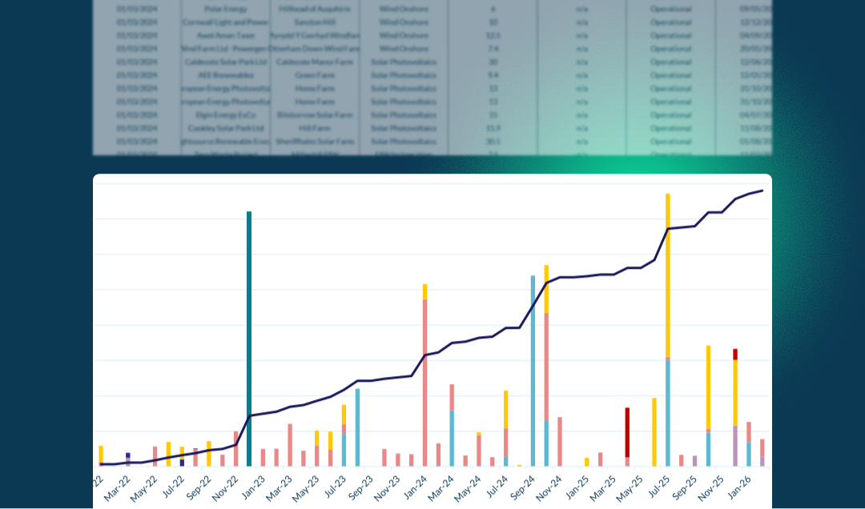Click the Jan-25 axis label
This screenshot has height=509, width=865.
pyautogui.click(x=577, y=487)
